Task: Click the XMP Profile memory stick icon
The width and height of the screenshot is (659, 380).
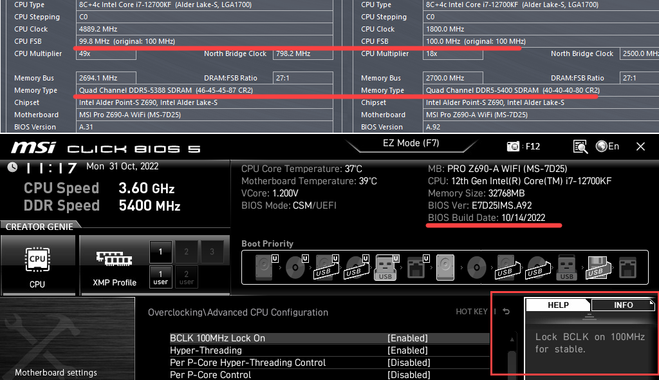Action: (115, 258)
